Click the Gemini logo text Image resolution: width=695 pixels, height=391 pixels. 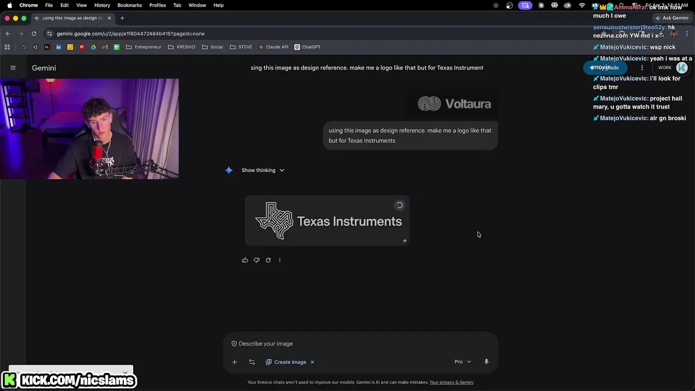click(44, 68)
